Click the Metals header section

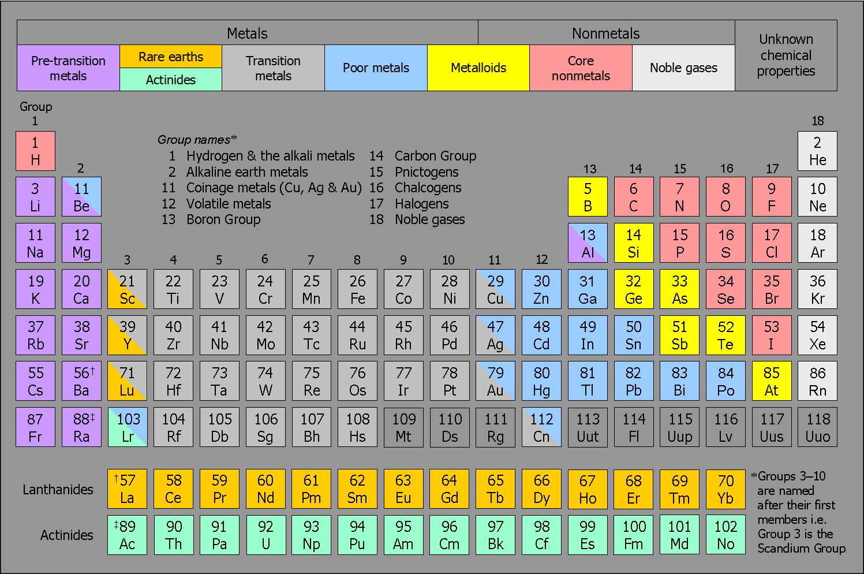coord(248,33)
